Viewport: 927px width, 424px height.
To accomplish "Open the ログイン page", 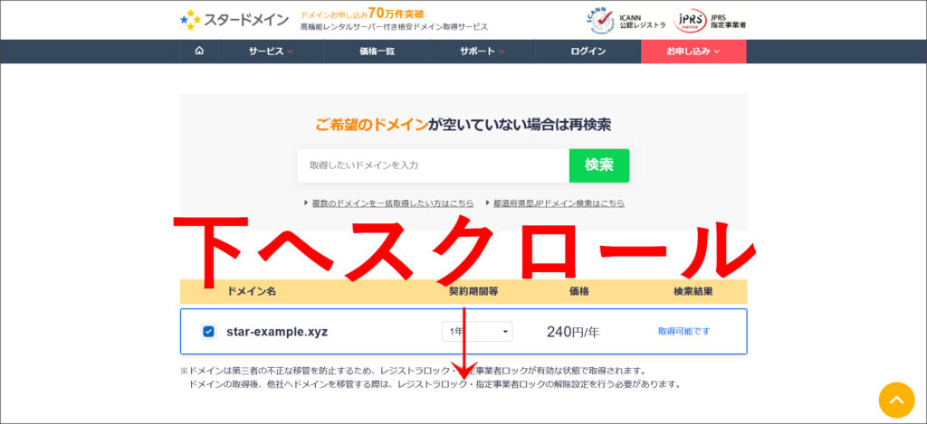I will [588, 52].
